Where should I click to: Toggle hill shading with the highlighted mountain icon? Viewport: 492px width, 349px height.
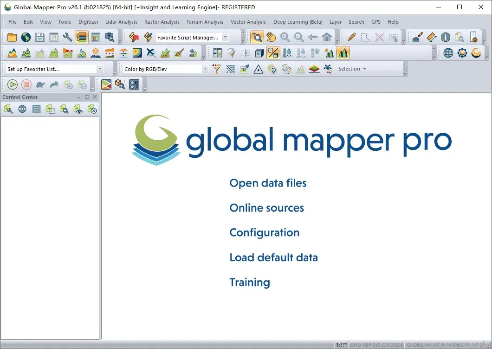click(x=343, y=53)
